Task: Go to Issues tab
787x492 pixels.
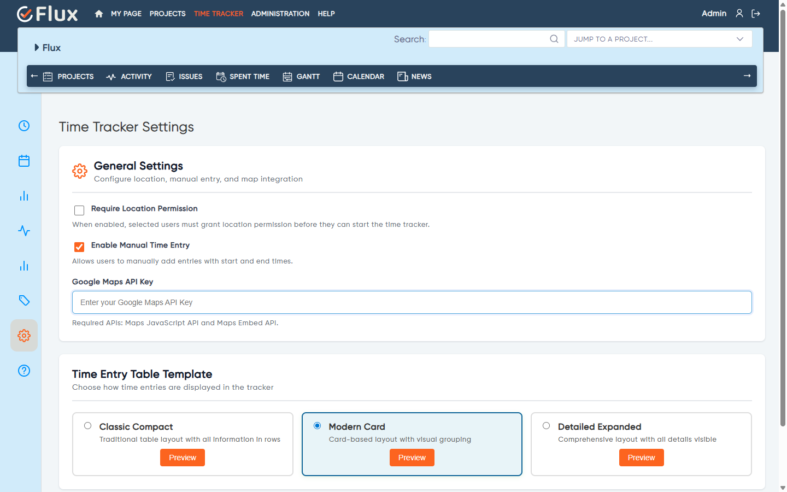Action: tap(184, 77)
